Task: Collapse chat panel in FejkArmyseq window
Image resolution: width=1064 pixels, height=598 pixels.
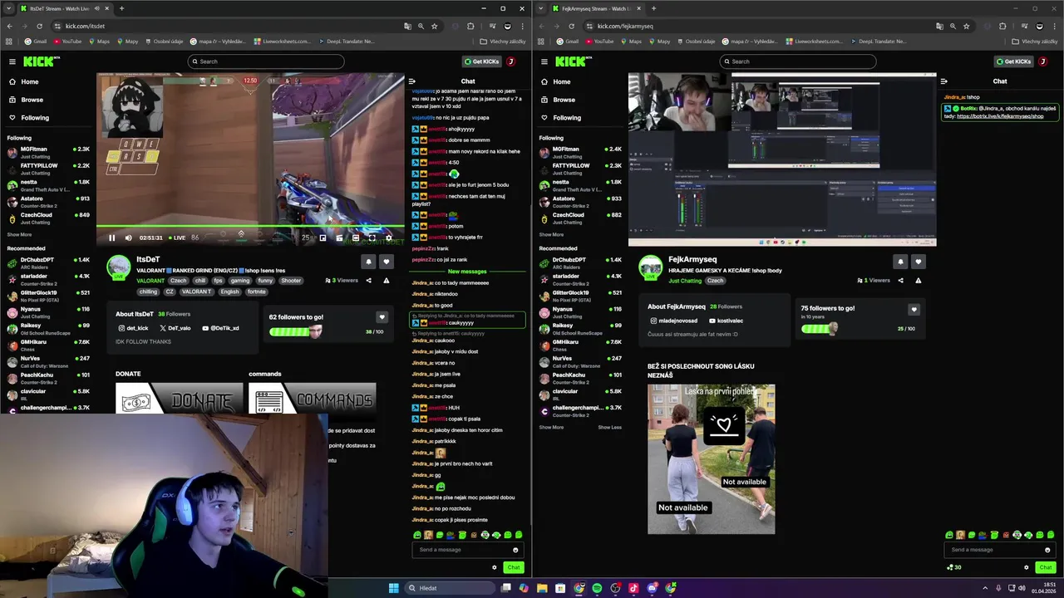Action: coord(944,81)
